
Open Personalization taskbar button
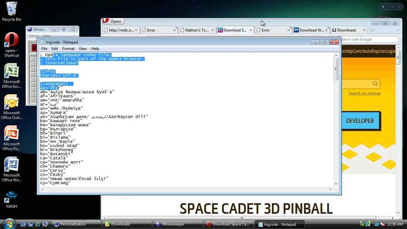[x=76, y=224]
